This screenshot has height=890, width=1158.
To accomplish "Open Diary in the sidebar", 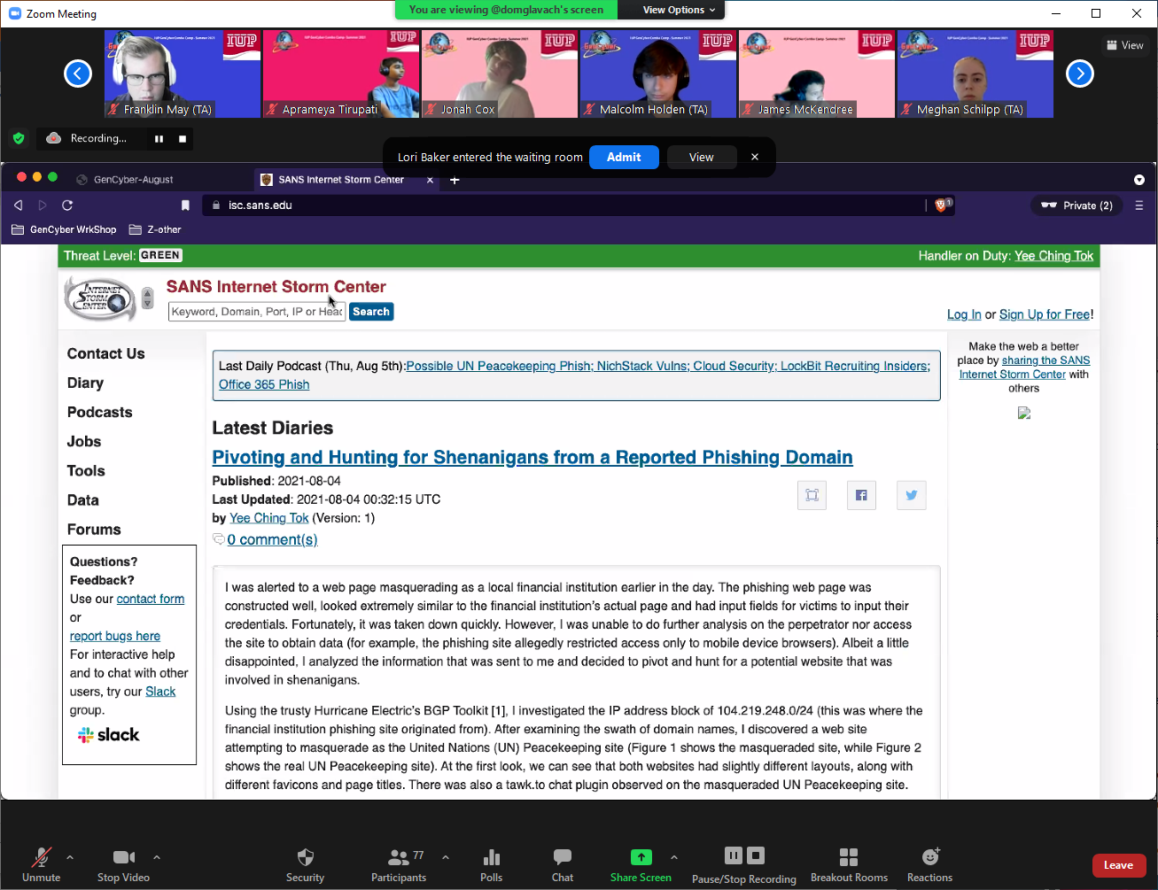I will (85, 383).
